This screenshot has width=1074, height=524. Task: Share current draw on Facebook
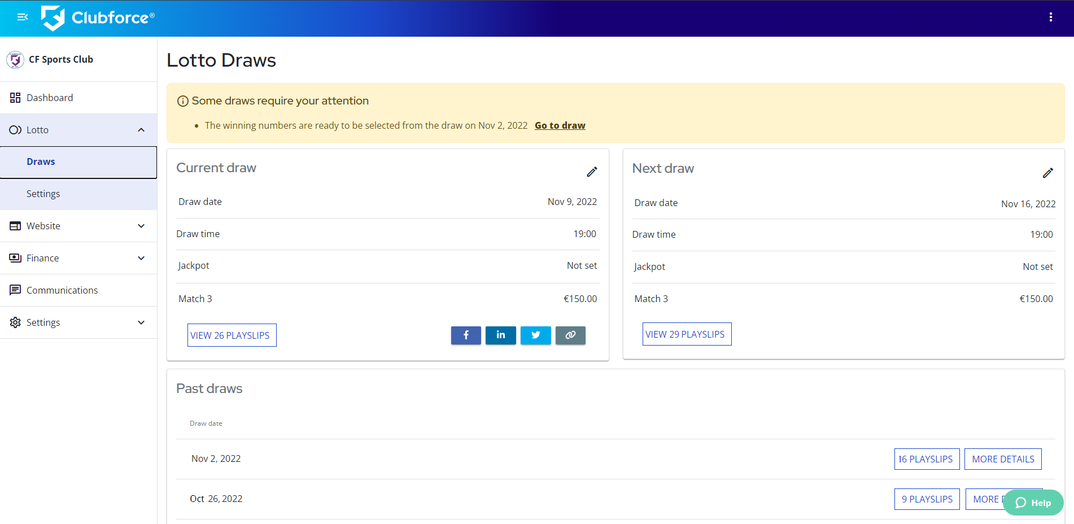point(466,335)
